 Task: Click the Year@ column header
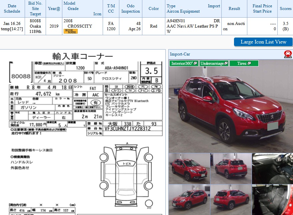tap(54, 9)
